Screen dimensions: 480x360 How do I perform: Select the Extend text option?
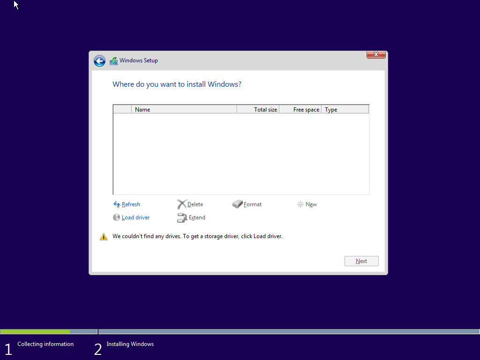click(x=197, y=217)
